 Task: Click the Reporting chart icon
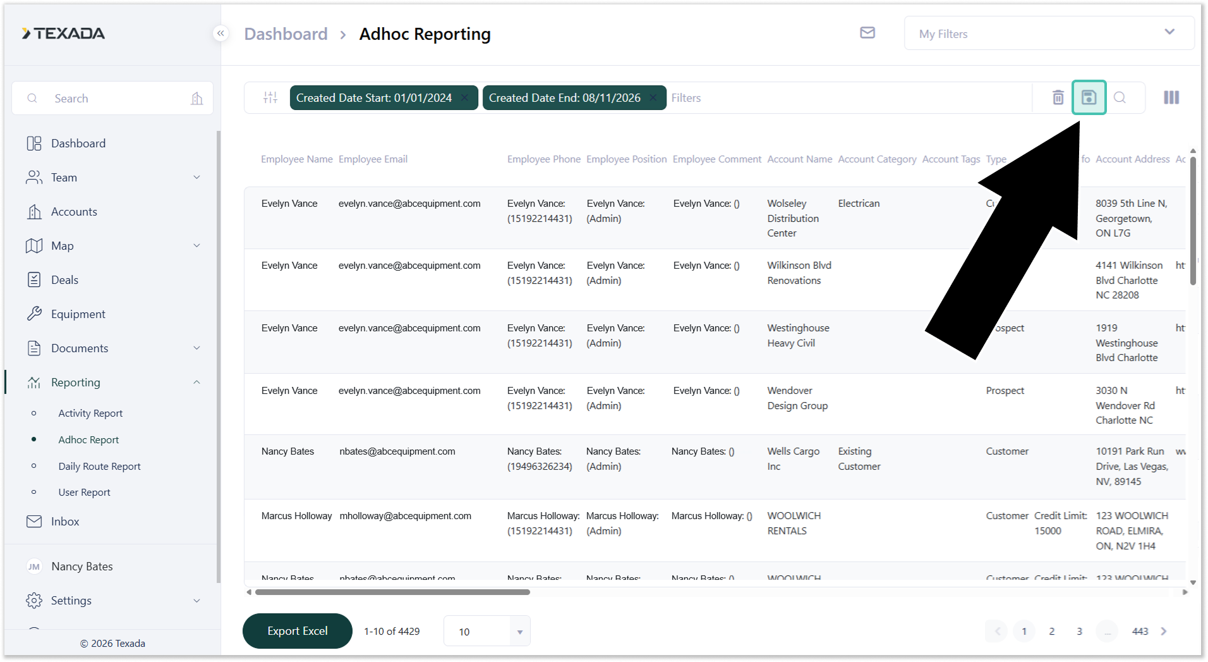click(34, 383)
